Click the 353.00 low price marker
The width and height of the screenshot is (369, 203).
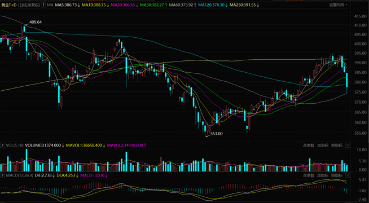216,134
